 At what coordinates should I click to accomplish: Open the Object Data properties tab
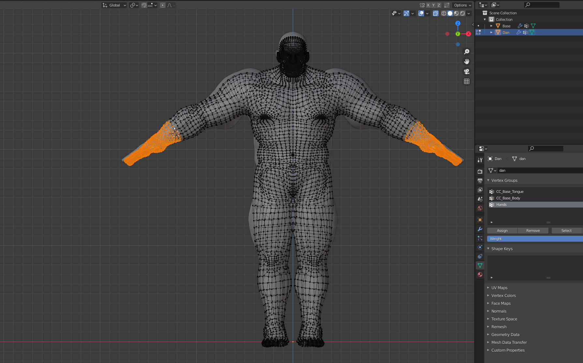tap(480, 265)
